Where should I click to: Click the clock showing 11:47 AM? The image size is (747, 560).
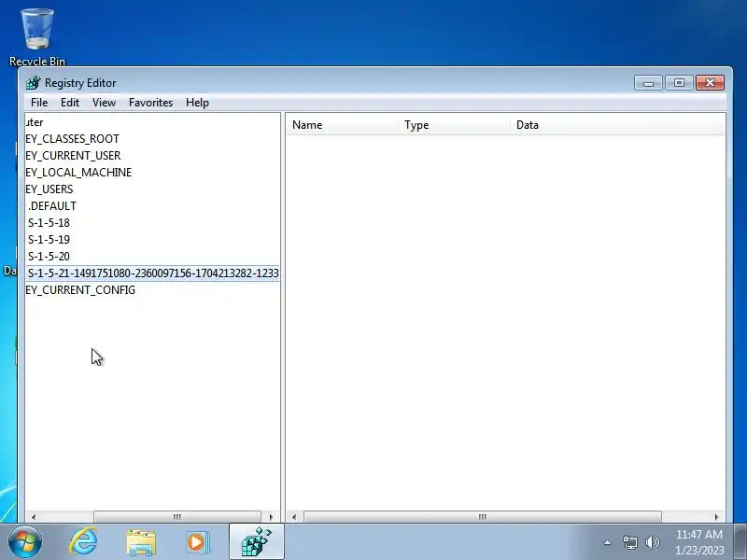pos(698,542)
